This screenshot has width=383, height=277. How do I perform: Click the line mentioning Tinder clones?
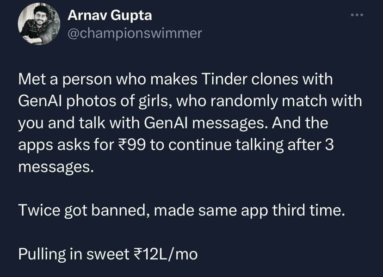click(x=176, y=79)
